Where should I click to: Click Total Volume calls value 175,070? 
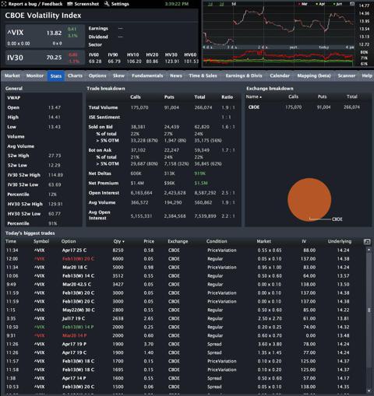(139, 107)
